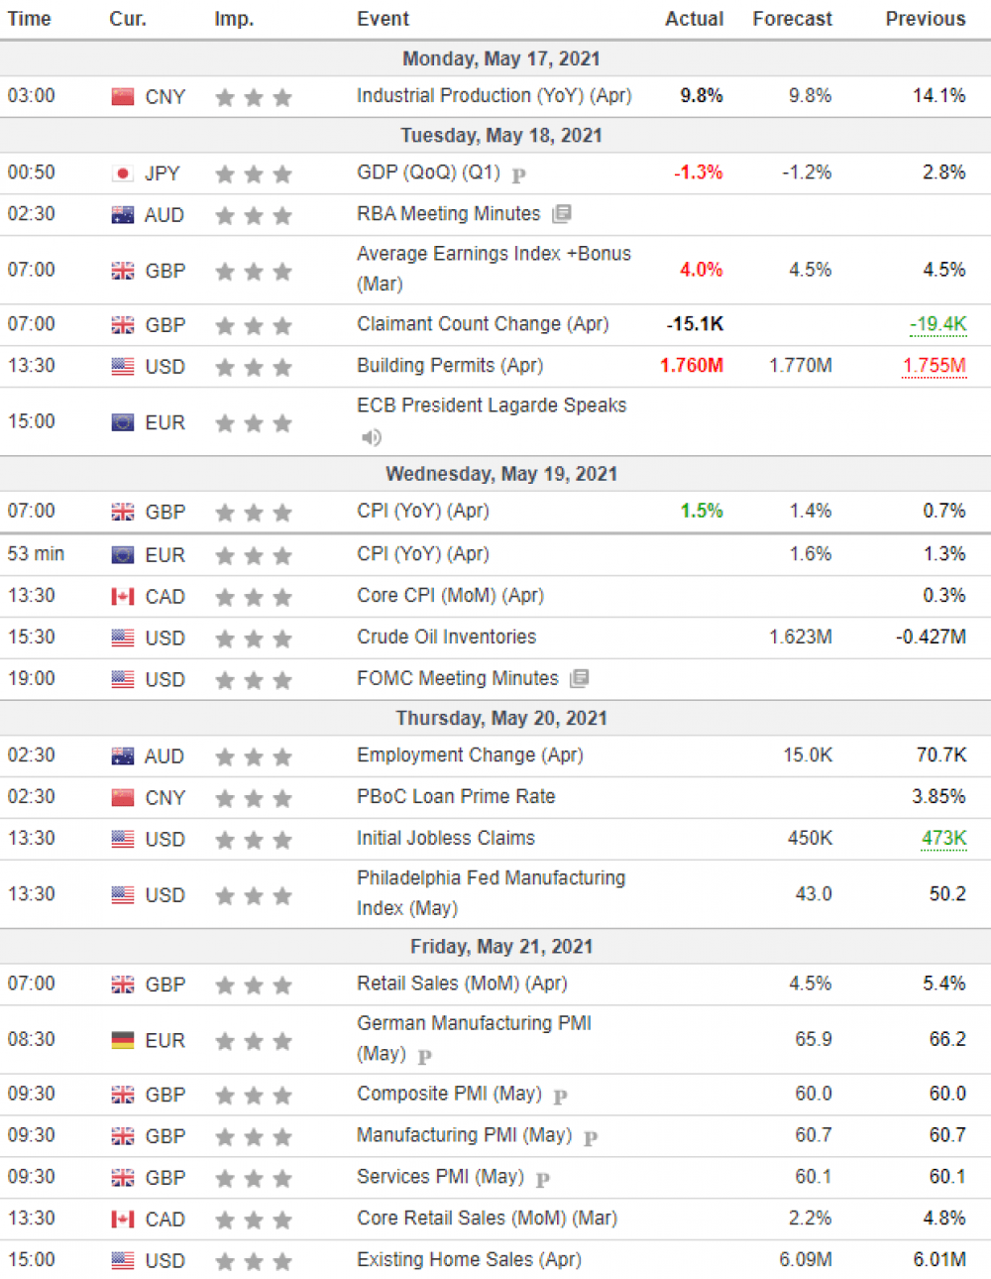This screenshot has height=1279, width=991.
Task: Open the Philadelphia Fed Manufacturing Index event
Action: 492,893
